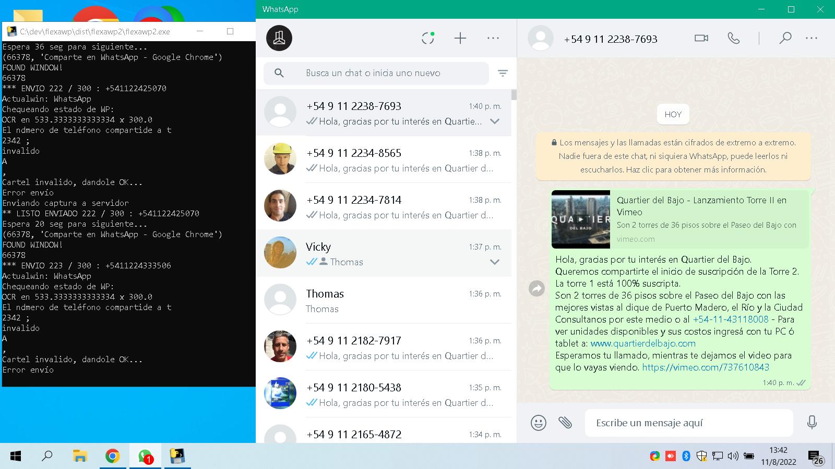Open chat +54 9 11 2234-7814
The height and width of the screenshot is (469, 835).
tap(384, 206)
